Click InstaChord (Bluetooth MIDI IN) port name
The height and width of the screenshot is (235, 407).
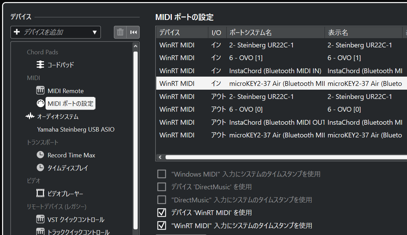(x=275, y=70)
